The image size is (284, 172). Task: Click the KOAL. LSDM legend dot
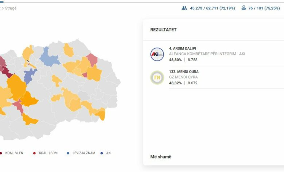(x=34, y=153)
